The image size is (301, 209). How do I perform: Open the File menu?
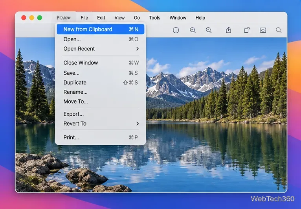[84, 18]
